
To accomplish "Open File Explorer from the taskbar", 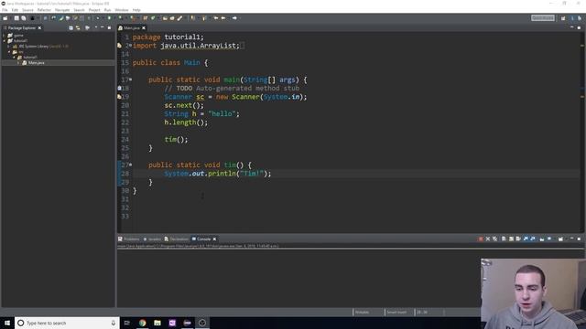I will [x=157, y=323].
